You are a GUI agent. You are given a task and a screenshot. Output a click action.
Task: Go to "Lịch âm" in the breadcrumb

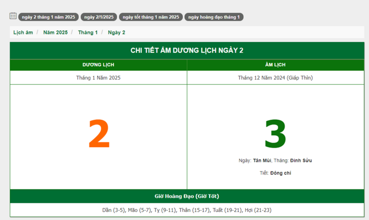coord(23,32)
